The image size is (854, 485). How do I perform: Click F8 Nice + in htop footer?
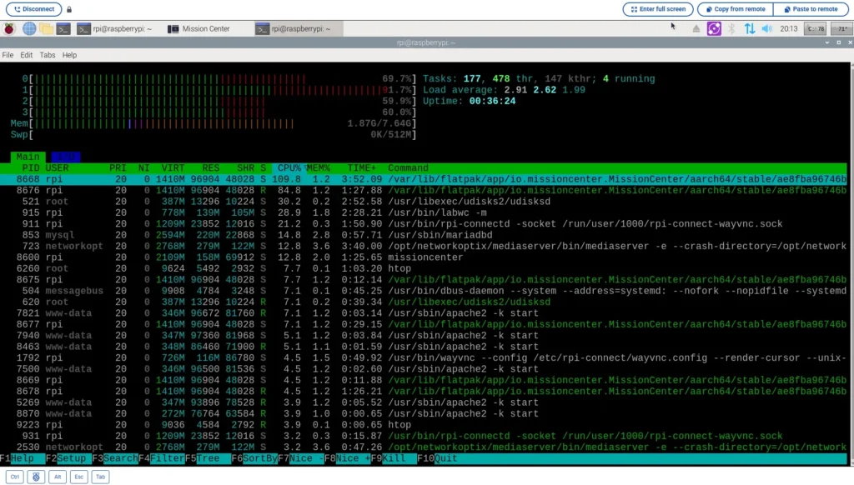(x=347, y=458)
